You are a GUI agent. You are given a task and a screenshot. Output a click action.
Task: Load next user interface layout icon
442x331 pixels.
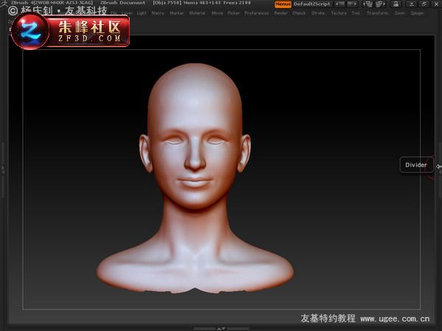(x=380, y=4)
